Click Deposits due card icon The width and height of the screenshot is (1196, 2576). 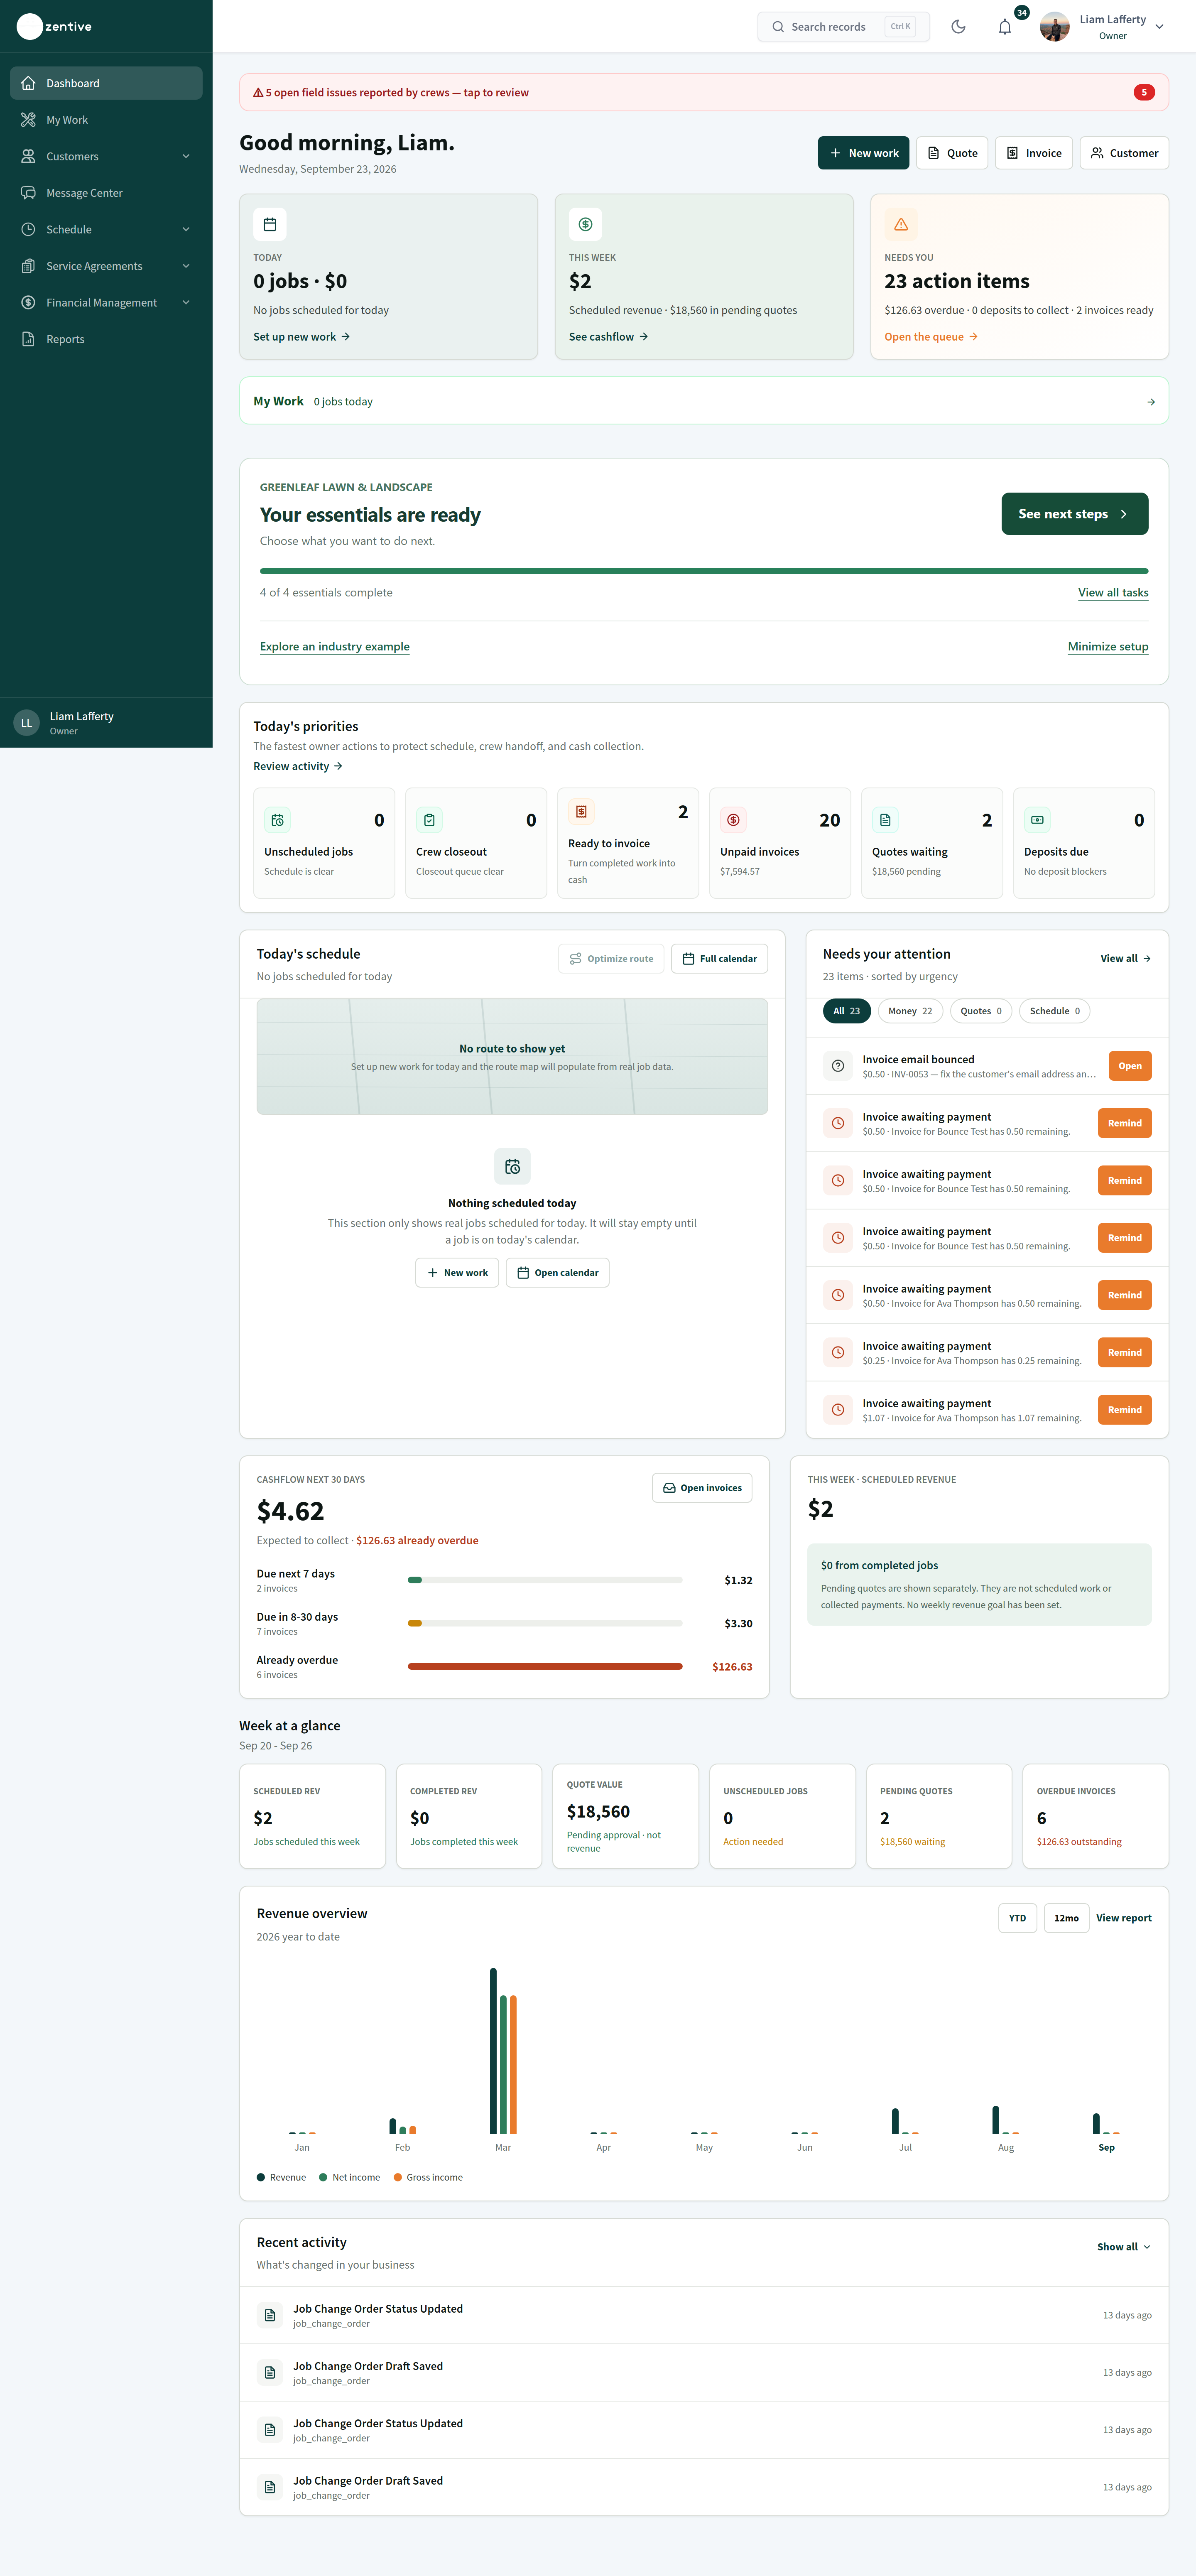1037,820
